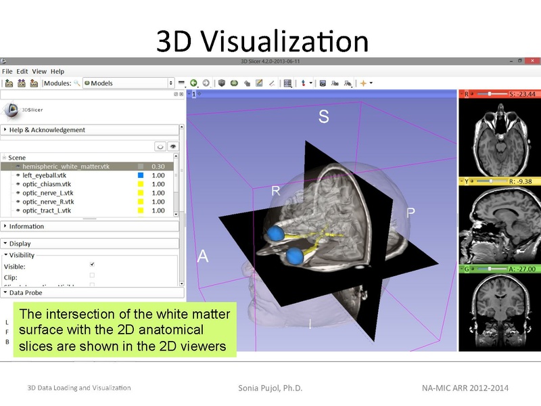Click the pin icon on red slice bar
This screenshot has height=406, width=541.
[461, 93]
